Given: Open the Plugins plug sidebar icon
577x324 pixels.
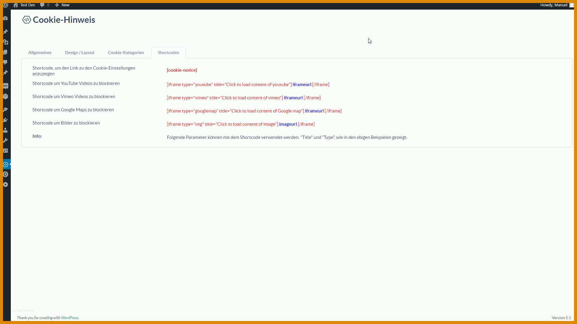Looking at the screenshot, I should pyautogui.click(x=5, y=120).
